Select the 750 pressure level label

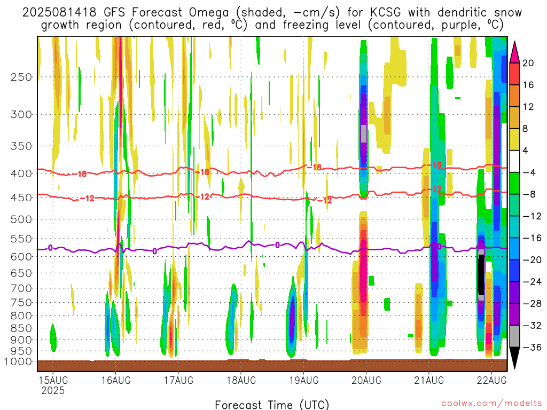21,303
